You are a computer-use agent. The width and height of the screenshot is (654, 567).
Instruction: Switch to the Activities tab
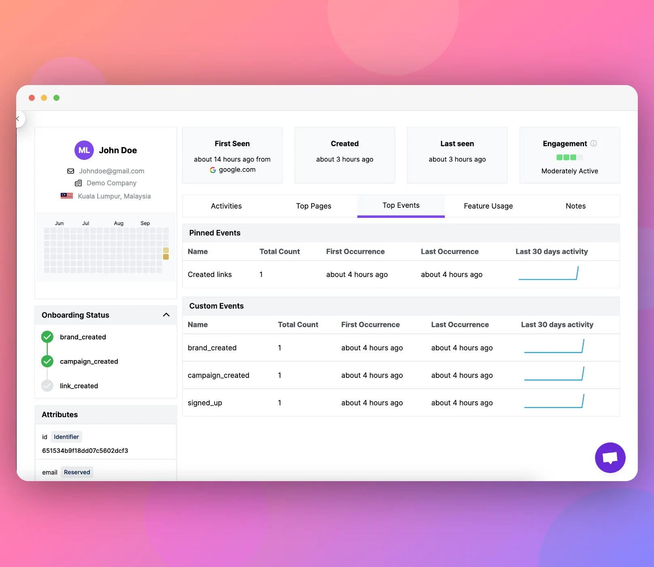point(226,206)
